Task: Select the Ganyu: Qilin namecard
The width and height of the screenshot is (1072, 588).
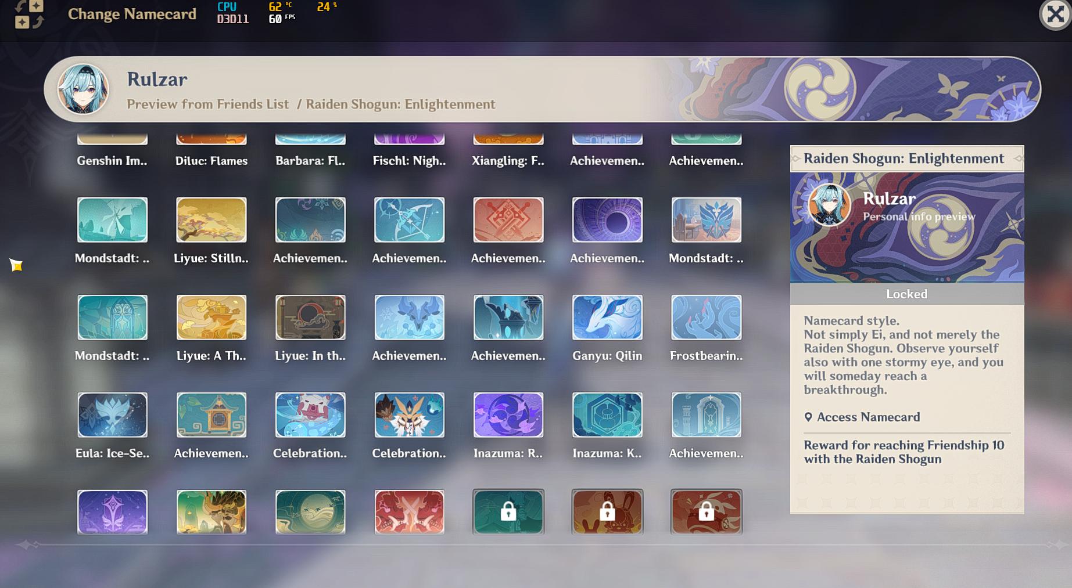Action: coord(607,317)
